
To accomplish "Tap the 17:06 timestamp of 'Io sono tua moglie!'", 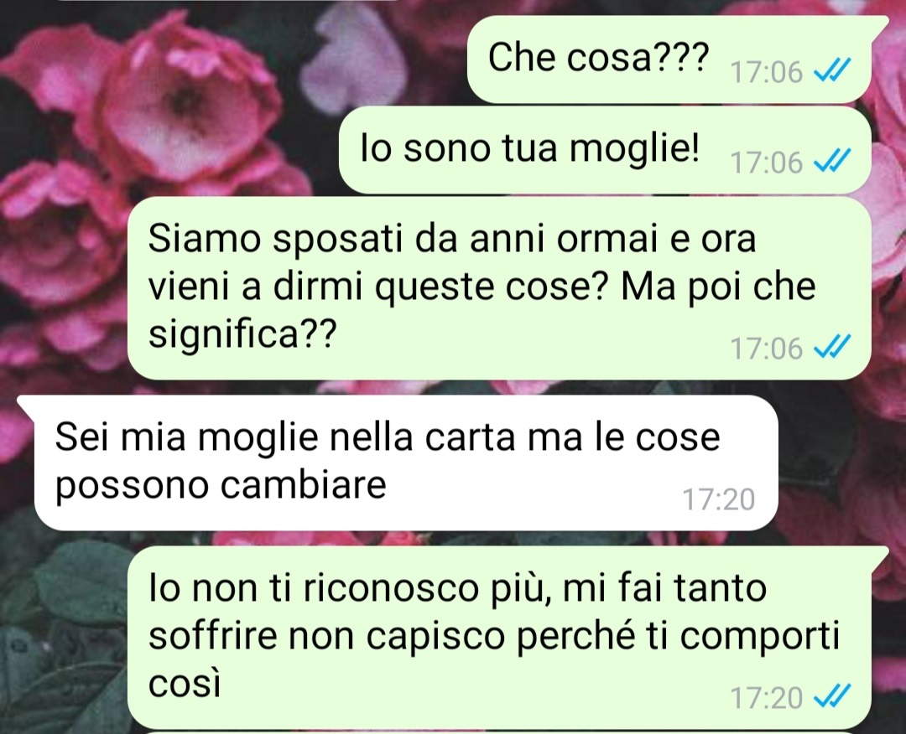I will 767,163.
